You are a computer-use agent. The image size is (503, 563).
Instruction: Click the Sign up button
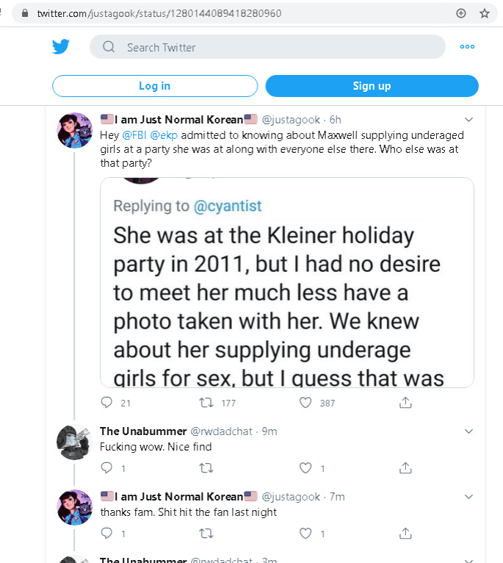pyautogui.click(x=372, y=86)
